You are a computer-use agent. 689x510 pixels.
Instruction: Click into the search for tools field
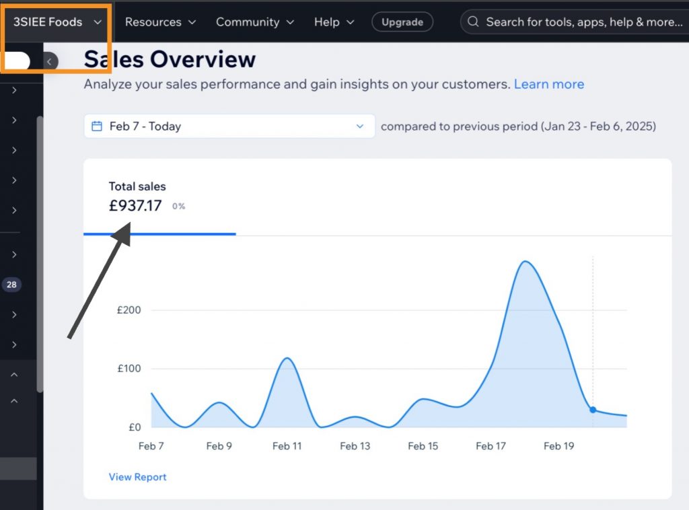coord(583,22)
